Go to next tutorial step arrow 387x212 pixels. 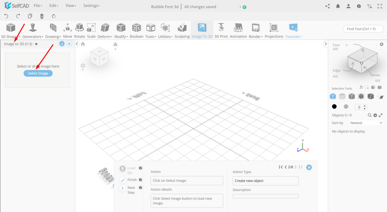coord(295,167)
